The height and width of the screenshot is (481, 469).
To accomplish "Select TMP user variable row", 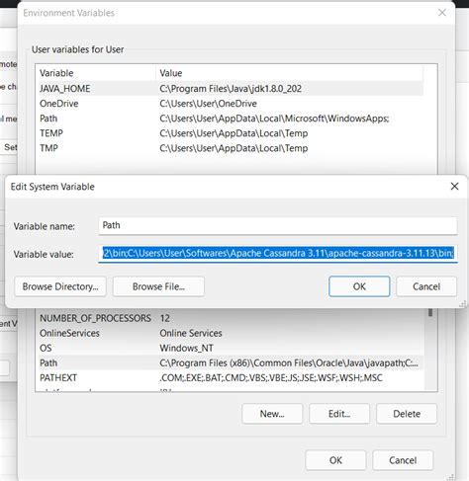I will tap(231, 148).
